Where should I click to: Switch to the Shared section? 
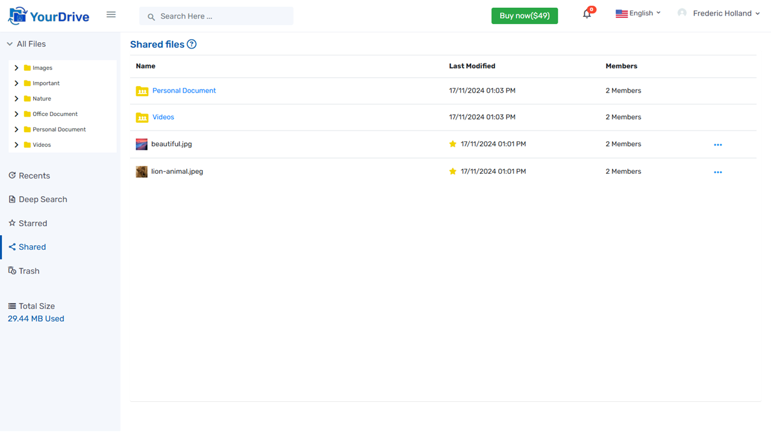[x=31, y=247]
